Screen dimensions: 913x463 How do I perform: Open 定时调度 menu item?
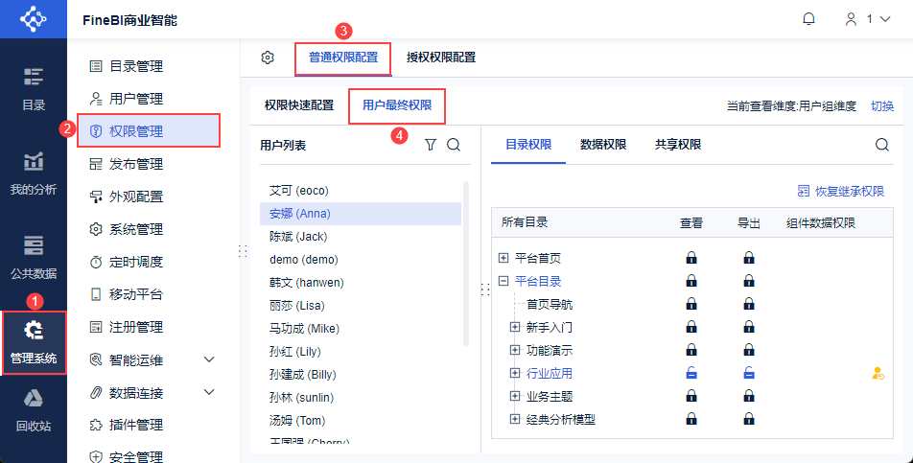pos(126,262)
